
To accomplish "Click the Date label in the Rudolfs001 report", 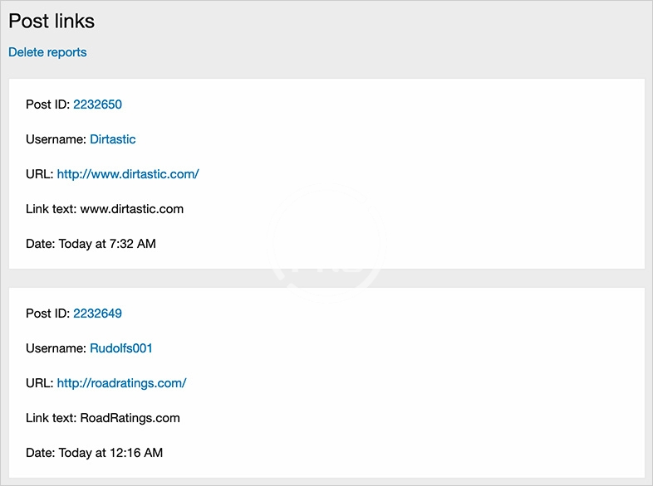I will (x=40, y=453).
